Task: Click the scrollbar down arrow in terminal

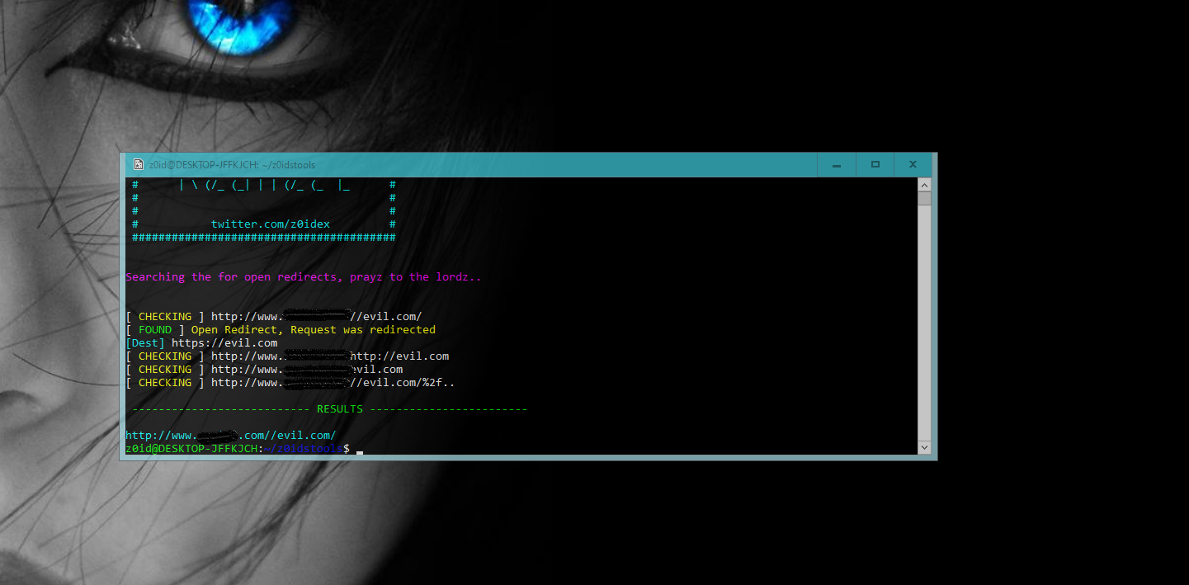Action: pyautogui.click(x=924, y=447)
